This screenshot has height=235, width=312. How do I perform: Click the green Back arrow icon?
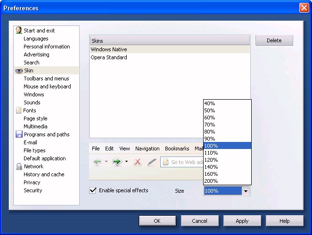point(98,162)
